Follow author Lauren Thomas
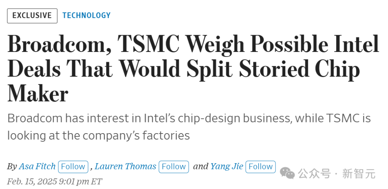This screenshot has width=388, height=189. (x=174, y=167)
